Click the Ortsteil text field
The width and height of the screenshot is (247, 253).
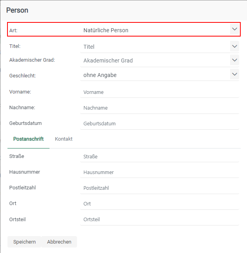click(159, 220)
